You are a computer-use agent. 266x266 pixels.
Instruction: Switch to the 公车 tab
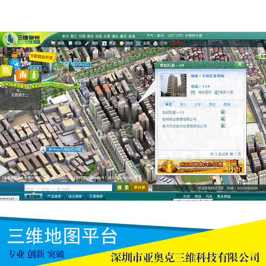(198, 105)
